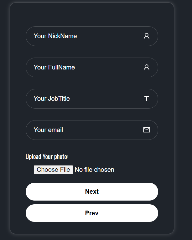Click blank card area below the Prev button
This screenshot has height=240, width=192.
(x=92, y=228)
